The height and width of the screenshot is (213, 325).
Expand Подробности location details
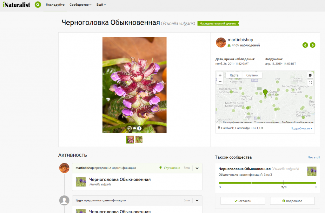[x=302, y=128]
